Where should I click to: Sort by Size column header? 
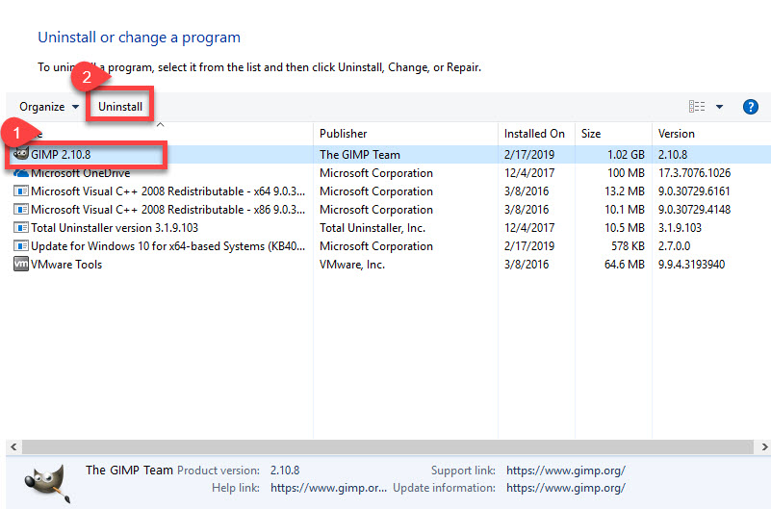point(591,134)
